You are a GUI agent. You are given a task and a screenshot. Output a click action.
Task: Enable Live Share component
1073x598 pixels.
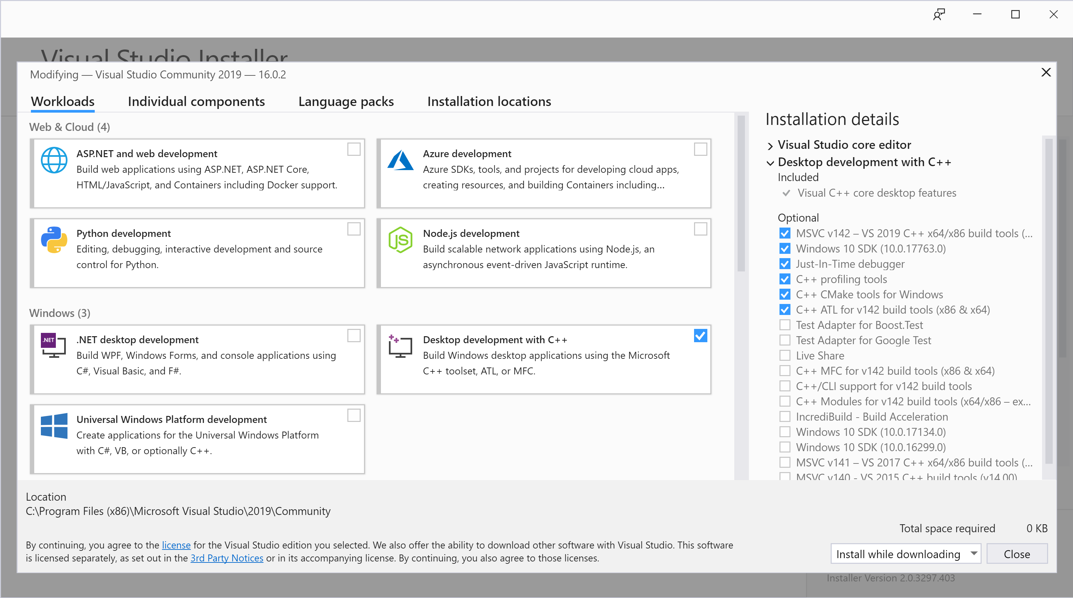(x=785, y=355)
